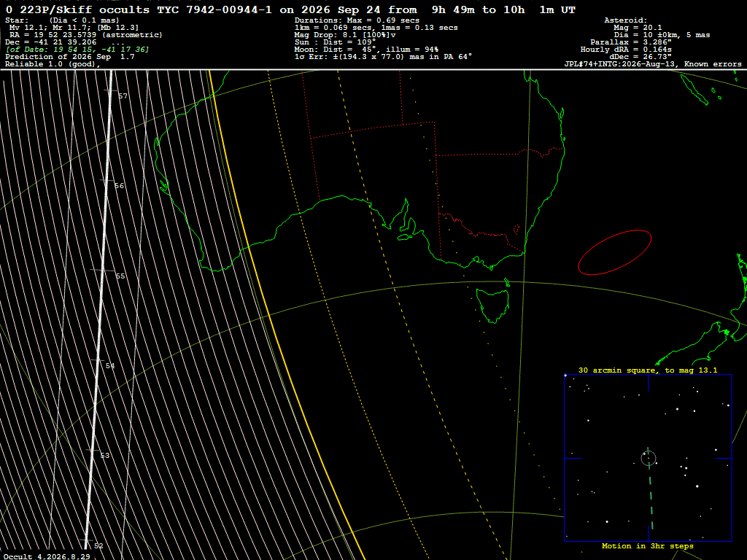Image resolution: width=747 pixels, height=560 pixels.
Task: Click the event title text at top
Action: click(x=290, y=9)
